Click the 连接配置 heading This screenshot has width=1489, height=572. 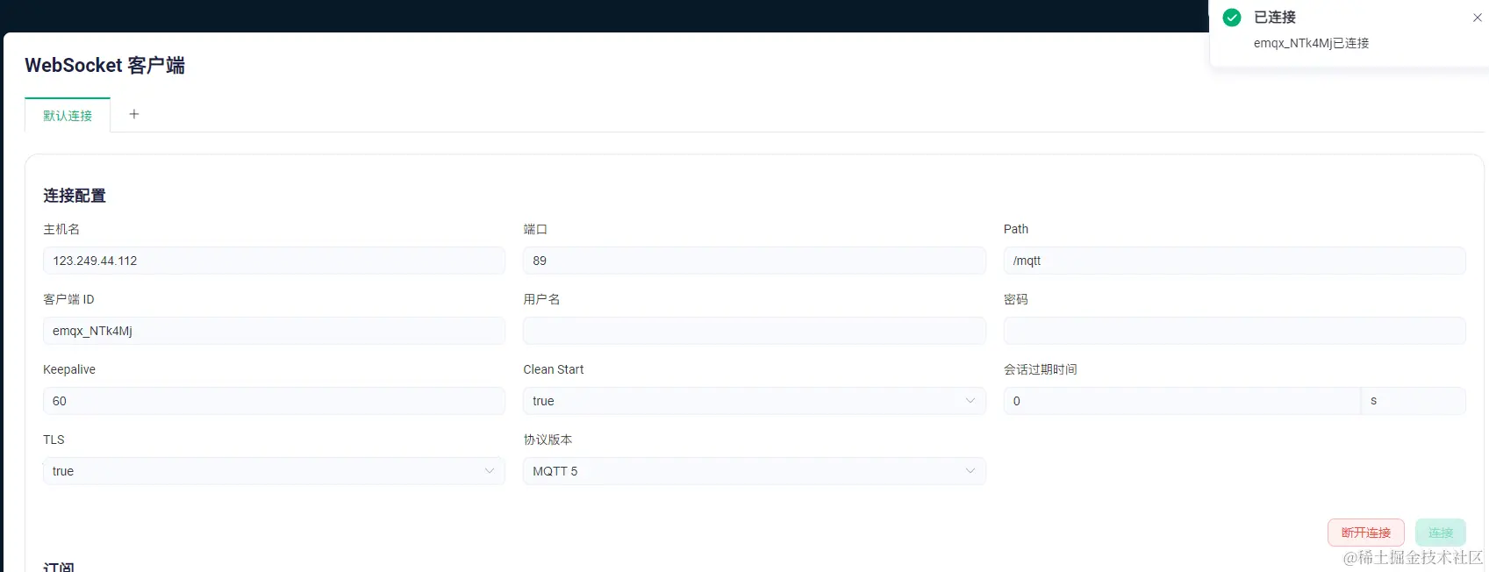pos(75,196)
